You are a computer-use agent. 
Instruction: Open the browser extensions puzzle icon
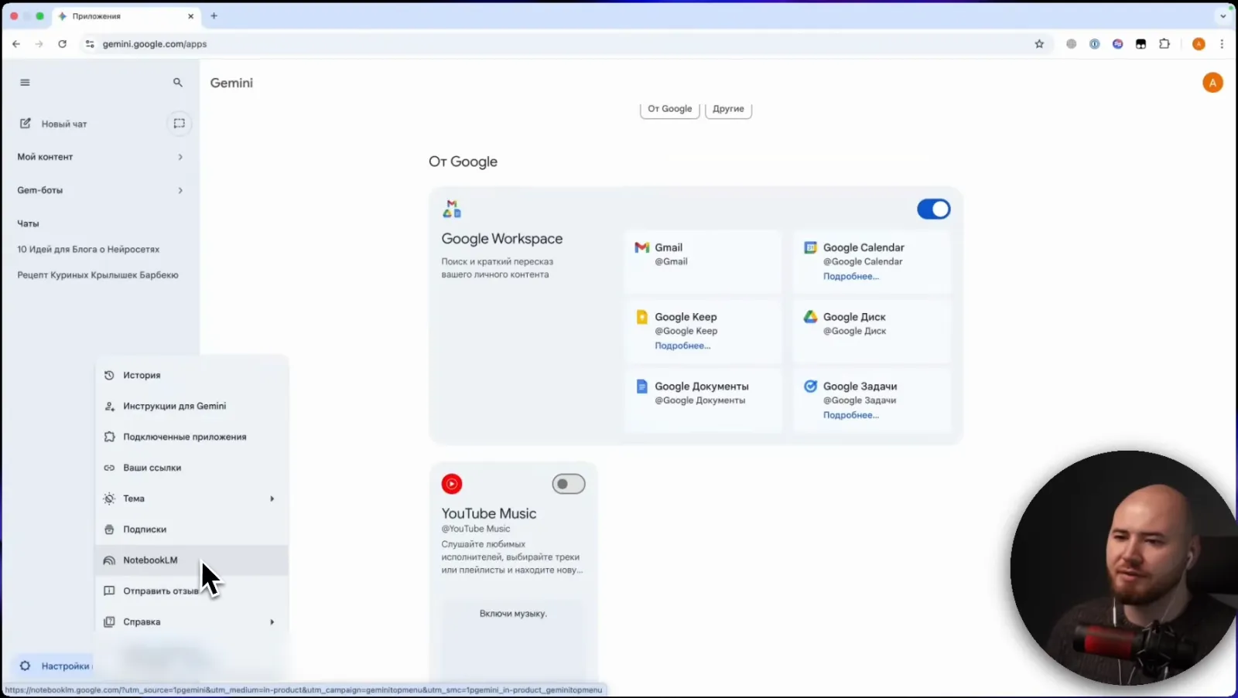[1164, 44]
